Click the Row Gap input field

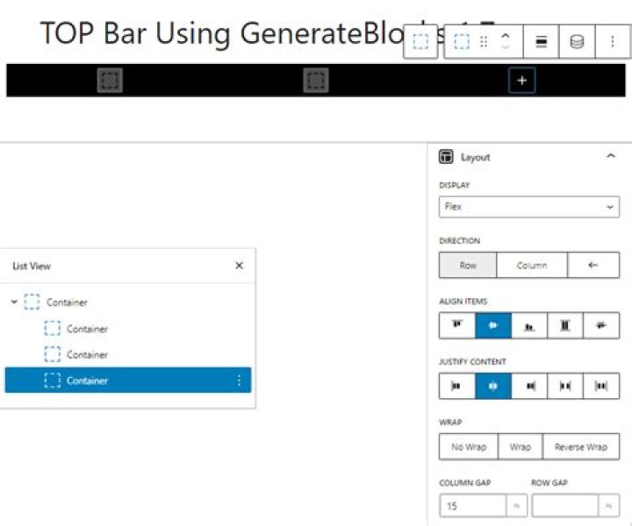tap(565, 506)
